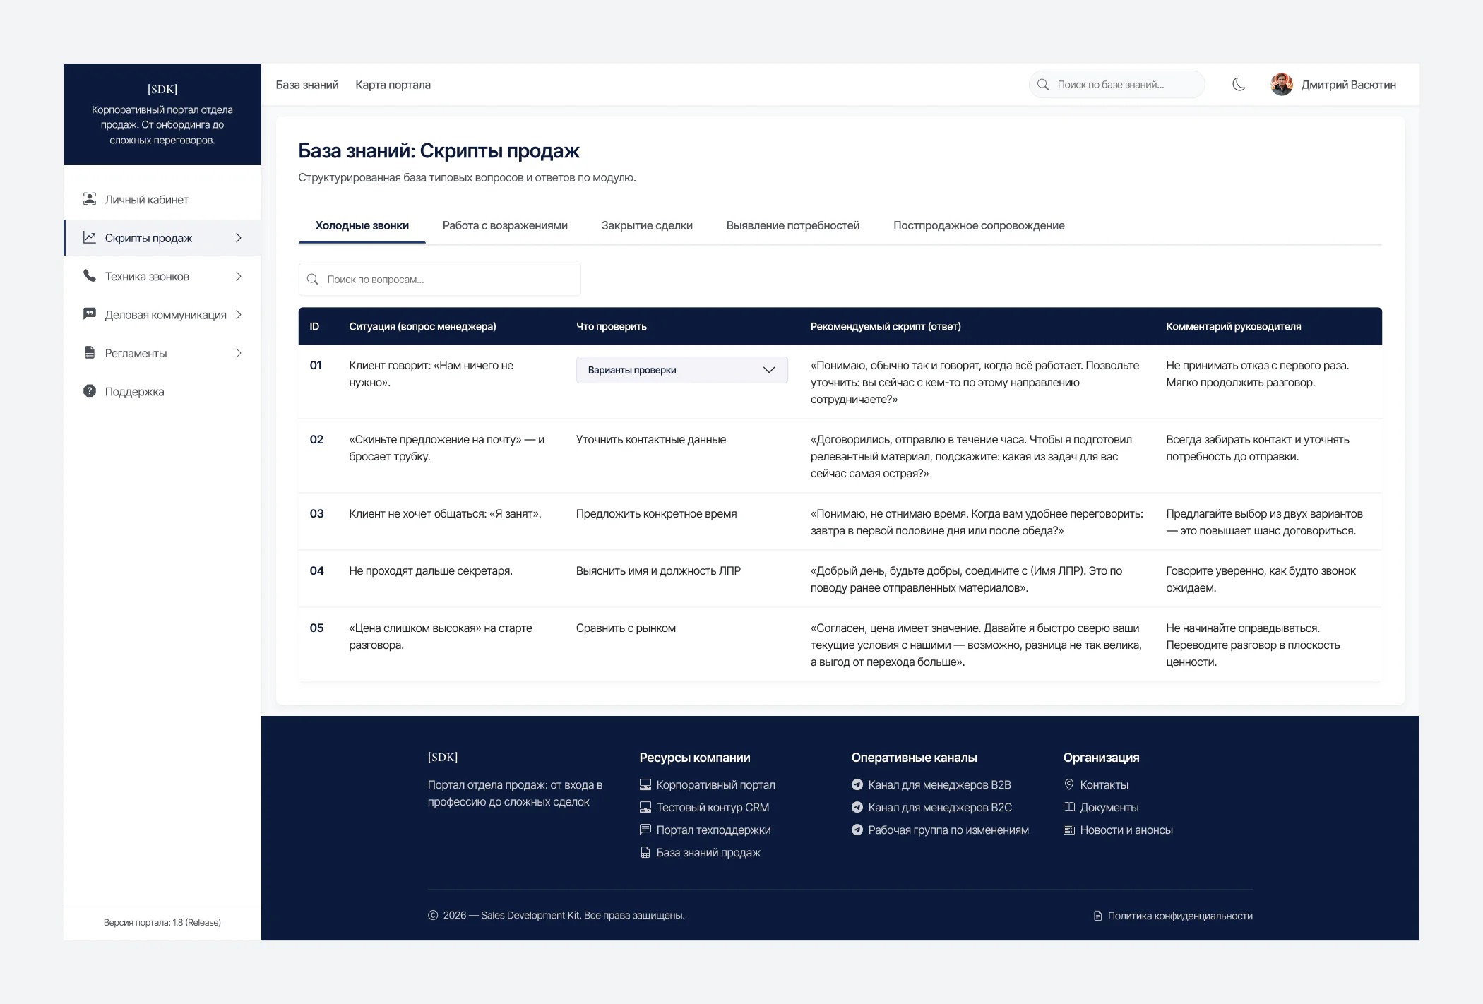Click the Документы book icon

[x=1069, y=808]
